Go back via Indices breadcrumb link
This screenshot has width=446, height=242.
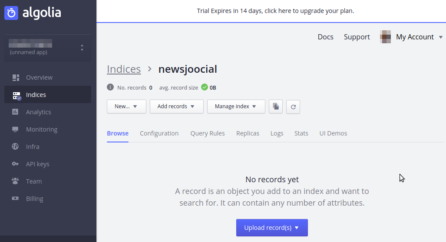pyautogui.click(x=124, y=69)
